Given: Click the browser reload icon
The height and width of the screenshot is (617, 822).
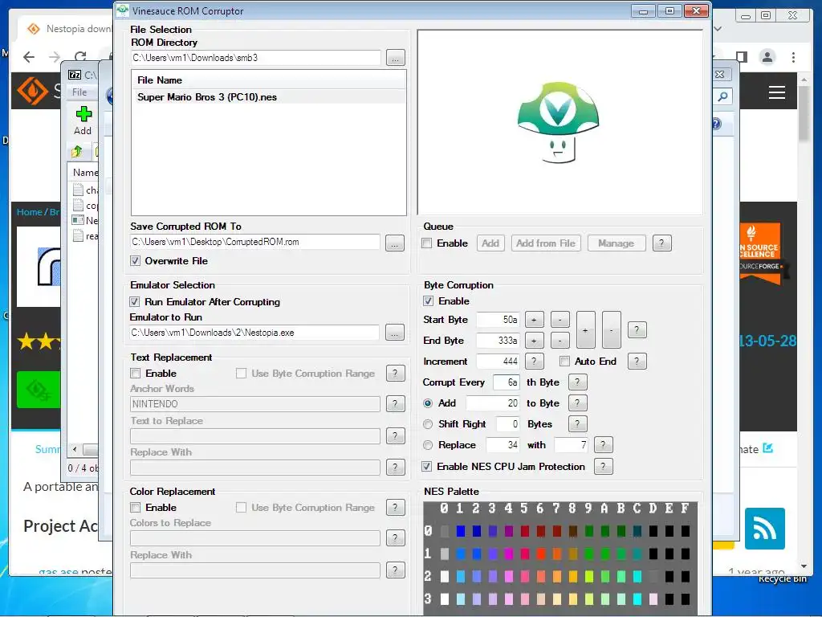Looking at the screenshot, I should tap(80, 57).
